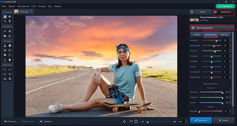Click the layer thumbnail beside Редактирование слоя

[x=194, y=20]
